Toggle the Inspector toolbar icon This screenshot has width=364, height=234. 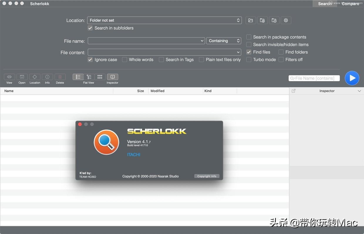pos(112,77)
